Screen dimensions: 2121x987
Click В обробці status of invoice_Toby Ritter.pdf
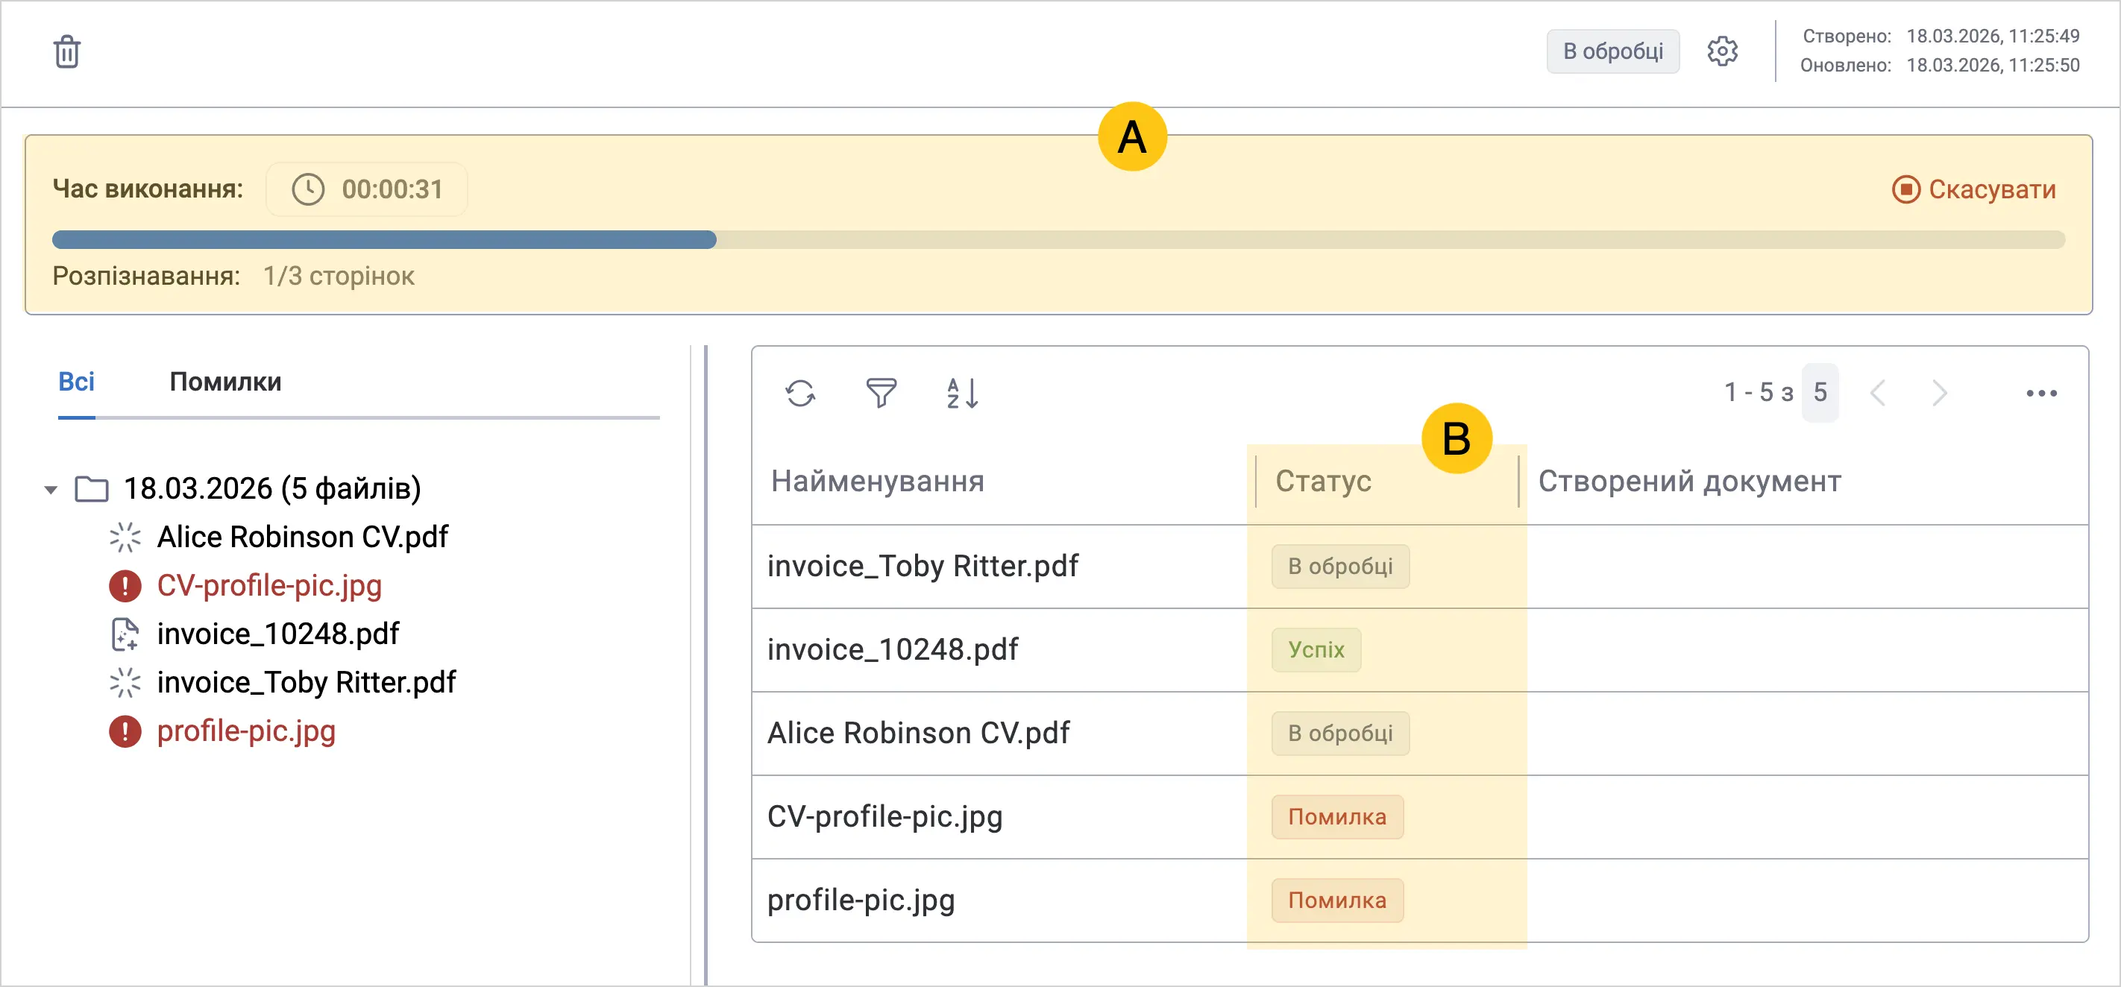click(x=1340, y=567)
